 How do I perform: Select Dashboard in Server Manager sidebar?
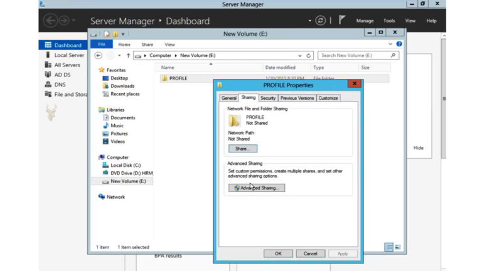pos(63,45)
